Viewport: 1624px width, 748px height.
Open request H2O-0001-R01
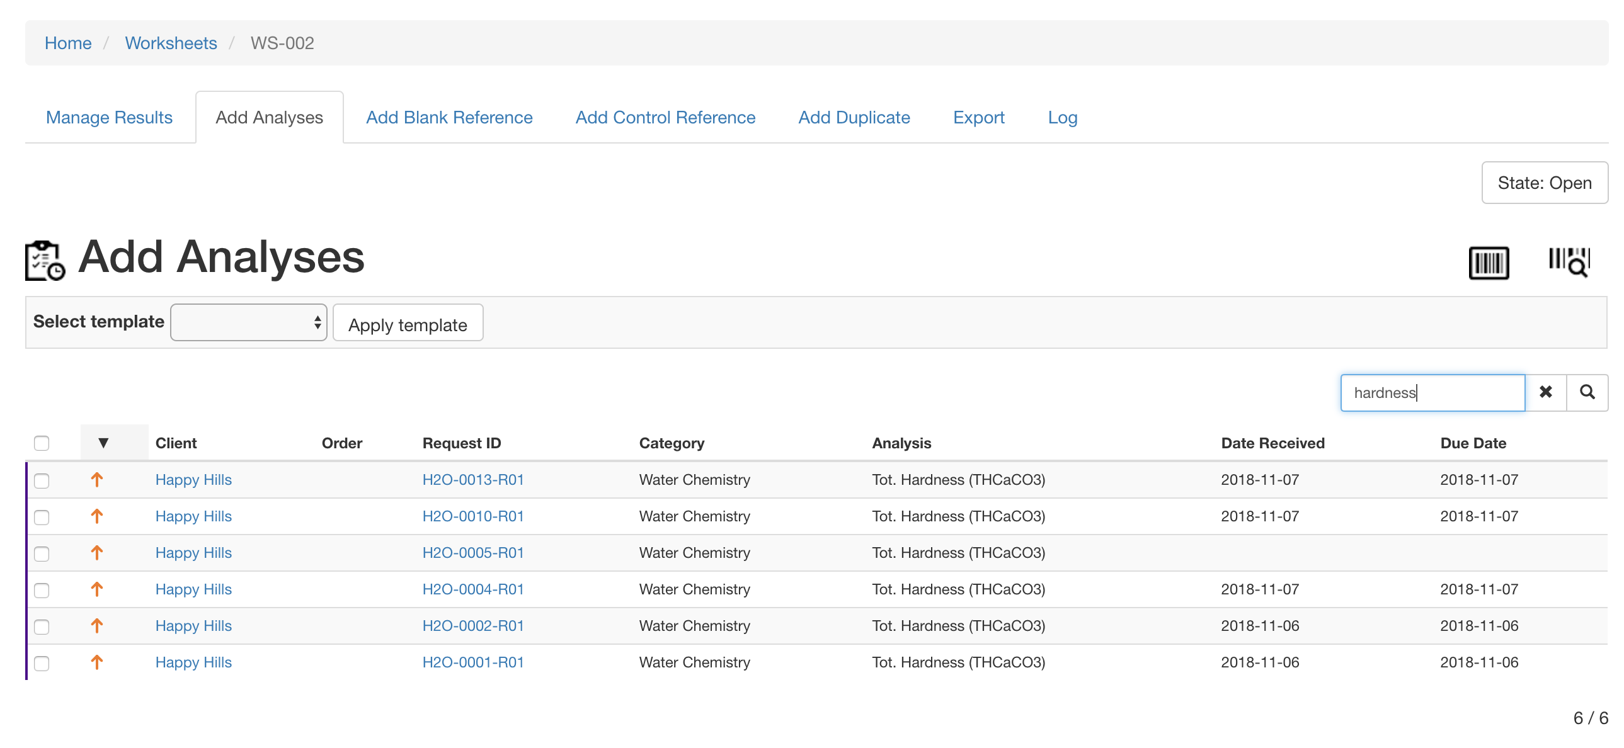coord(473,662)
